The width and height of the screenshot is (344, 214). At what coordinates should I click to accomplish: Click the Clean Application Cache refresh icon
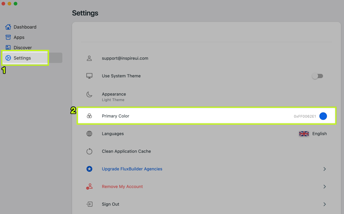(x=89, y=151)
